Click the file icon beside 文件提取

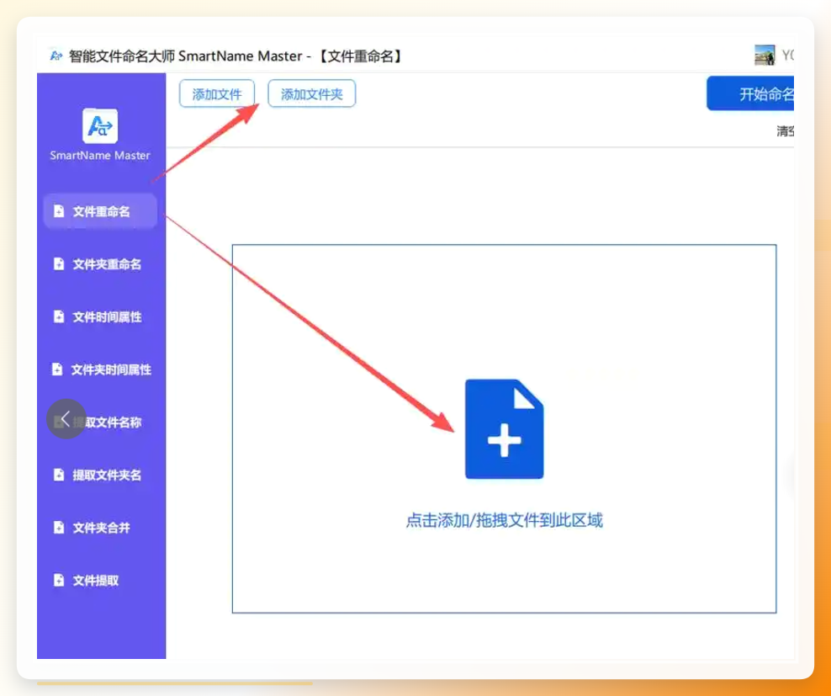(60, 581)
